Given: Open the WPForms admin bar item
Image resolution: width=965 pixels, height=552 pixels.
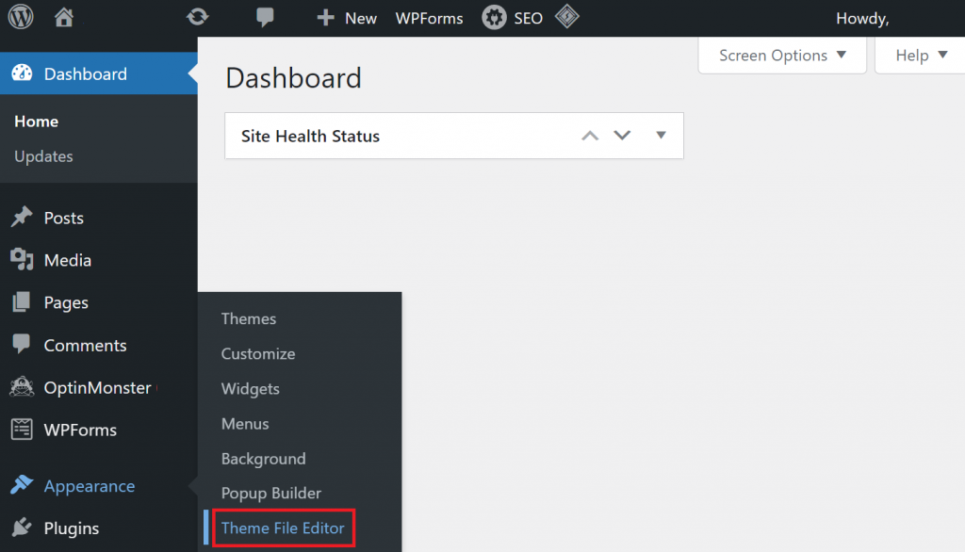Looking at the screenshot, I should 429,18.
